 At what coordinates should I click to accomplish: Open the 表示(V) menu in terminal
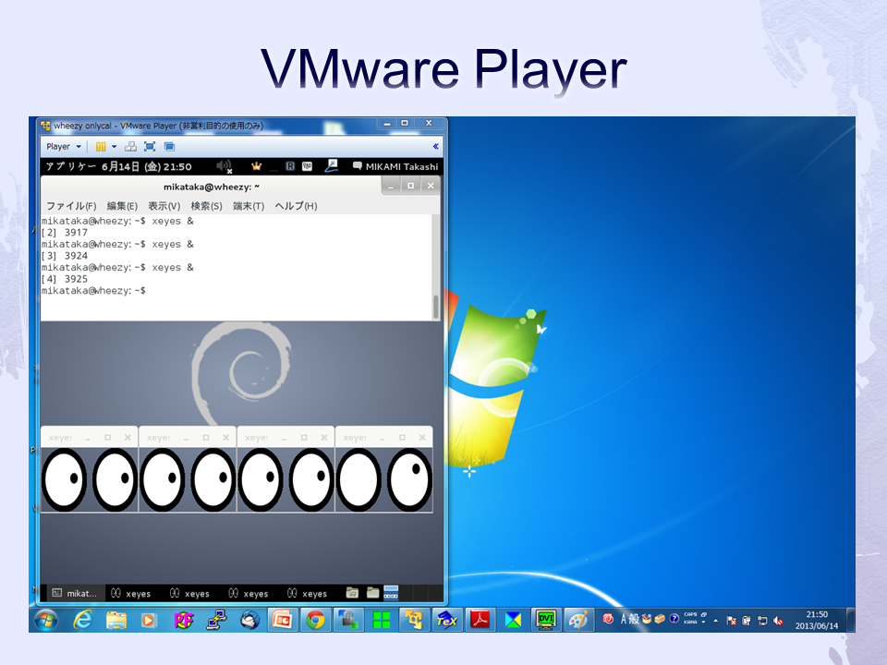click(x=164, y=206)
